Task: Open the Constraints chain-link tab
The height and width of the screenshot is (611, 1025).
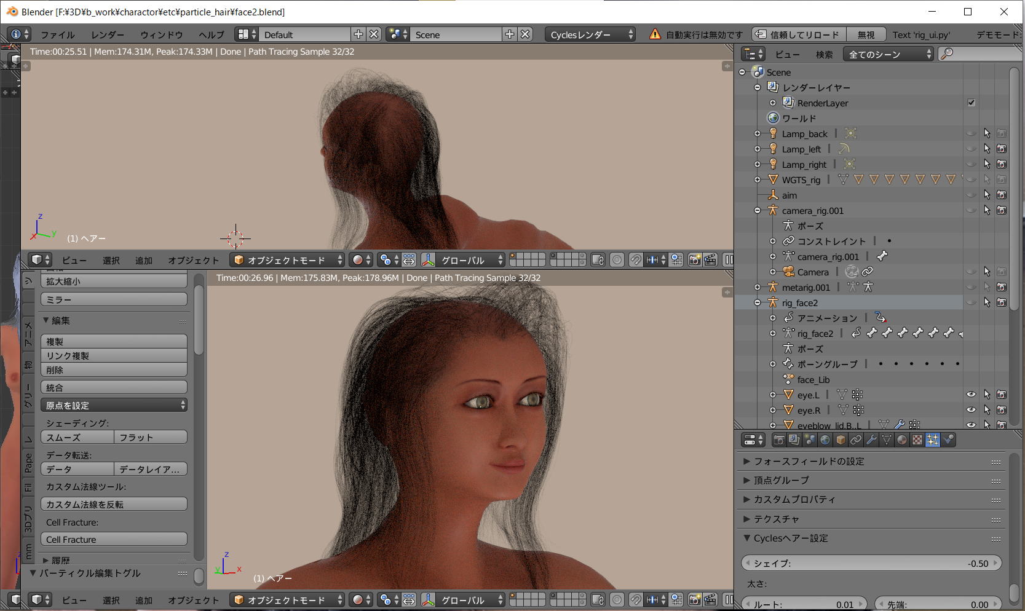Action: tap(856, 440)
